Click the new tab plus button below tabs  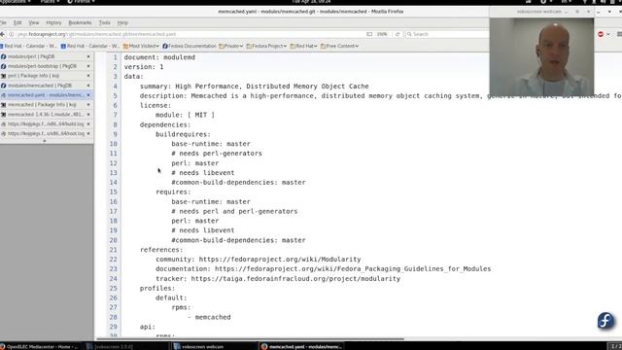pos(45,141)
